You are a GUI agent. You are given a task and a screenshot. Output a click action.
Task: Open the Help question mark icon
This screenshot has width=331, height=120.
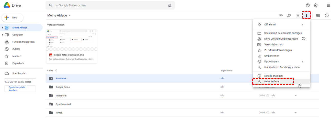[308, 5]
